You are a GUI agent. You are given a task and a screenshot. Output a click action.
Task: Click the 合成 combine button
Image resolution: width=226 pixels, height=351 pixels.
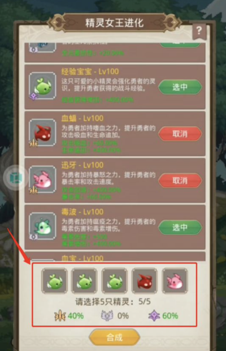pyautogui.click(x=114, y=337)
